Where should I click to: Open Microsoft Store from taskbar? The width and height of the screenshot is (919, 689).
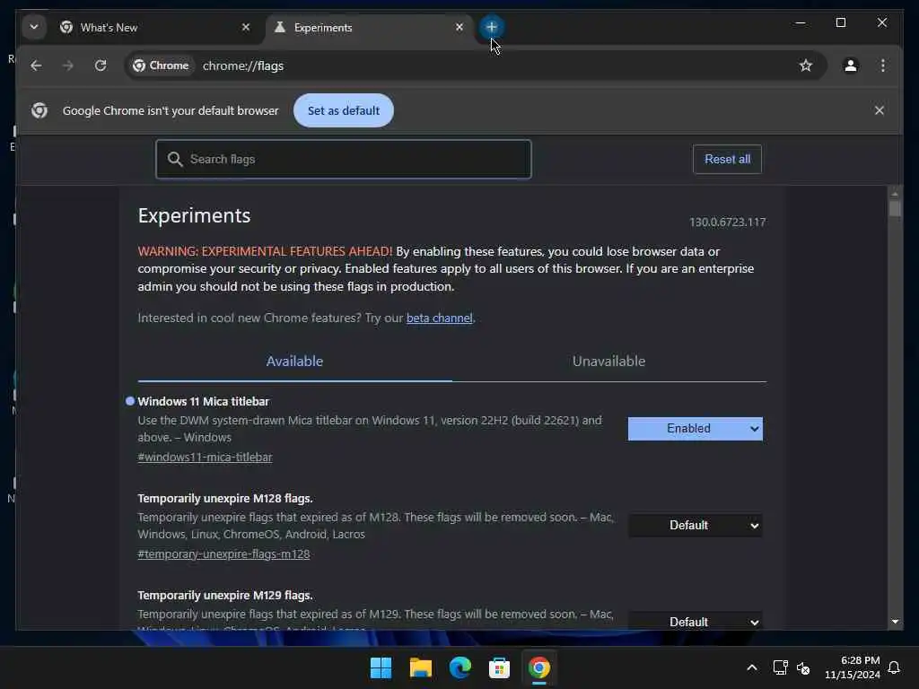click(x=499, y=667)
